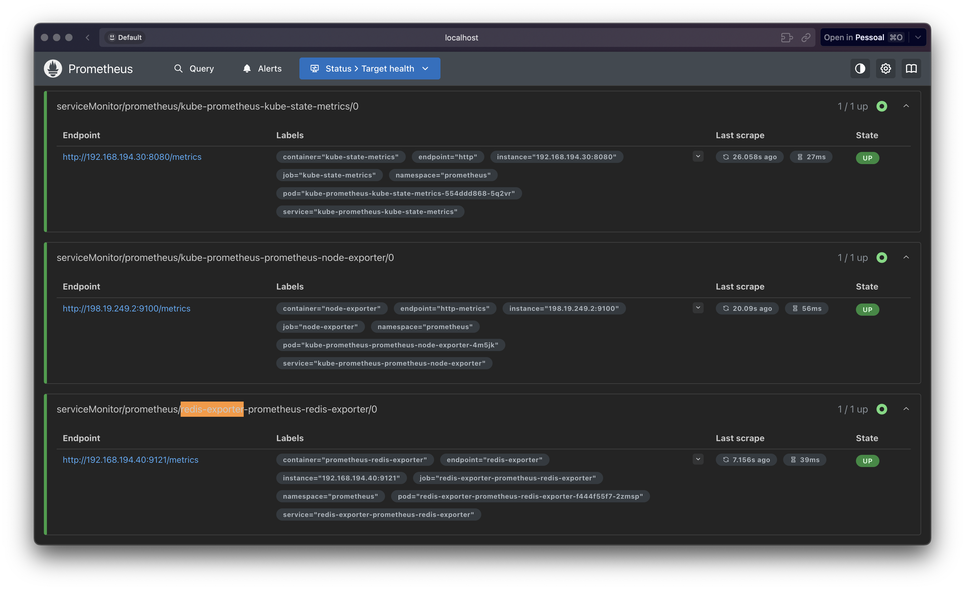965x590 pixels.
Task: Open the http://192.168.194.30:8080/metrics endpoint link
Action: (x=132, y=157)
